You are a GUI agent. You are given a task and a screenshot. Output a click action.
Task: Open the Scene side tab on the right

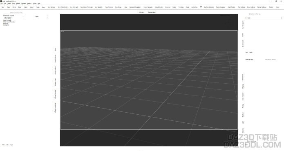click(x=243, y=35)
